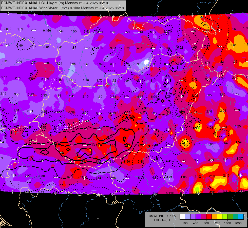Click the grid value 0.439

(45, 79)
